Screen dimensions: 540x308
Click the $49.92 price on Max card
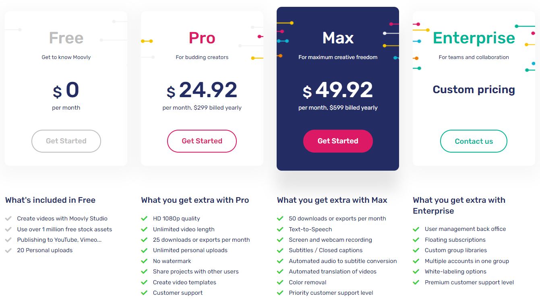tap(338, 90)
